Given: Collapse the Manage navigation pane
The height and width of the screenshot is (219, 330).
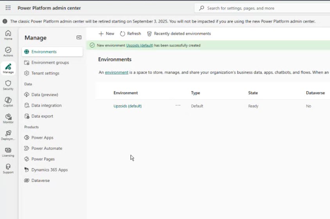Looking at the screenshot, I should pos(79,38).
